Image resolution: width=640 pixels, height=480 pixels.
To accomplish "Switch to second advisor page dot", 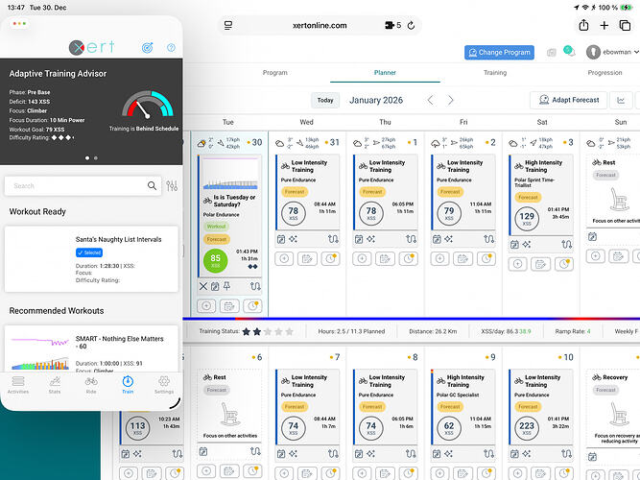I will coord(96,156).
